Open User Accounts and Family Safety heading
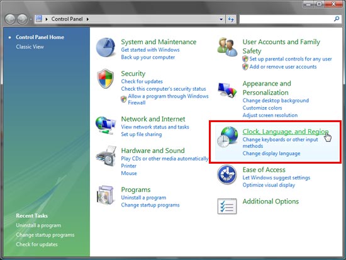Image resolution: width=346 pixels, height=260 pixels. tap(281, 47)
